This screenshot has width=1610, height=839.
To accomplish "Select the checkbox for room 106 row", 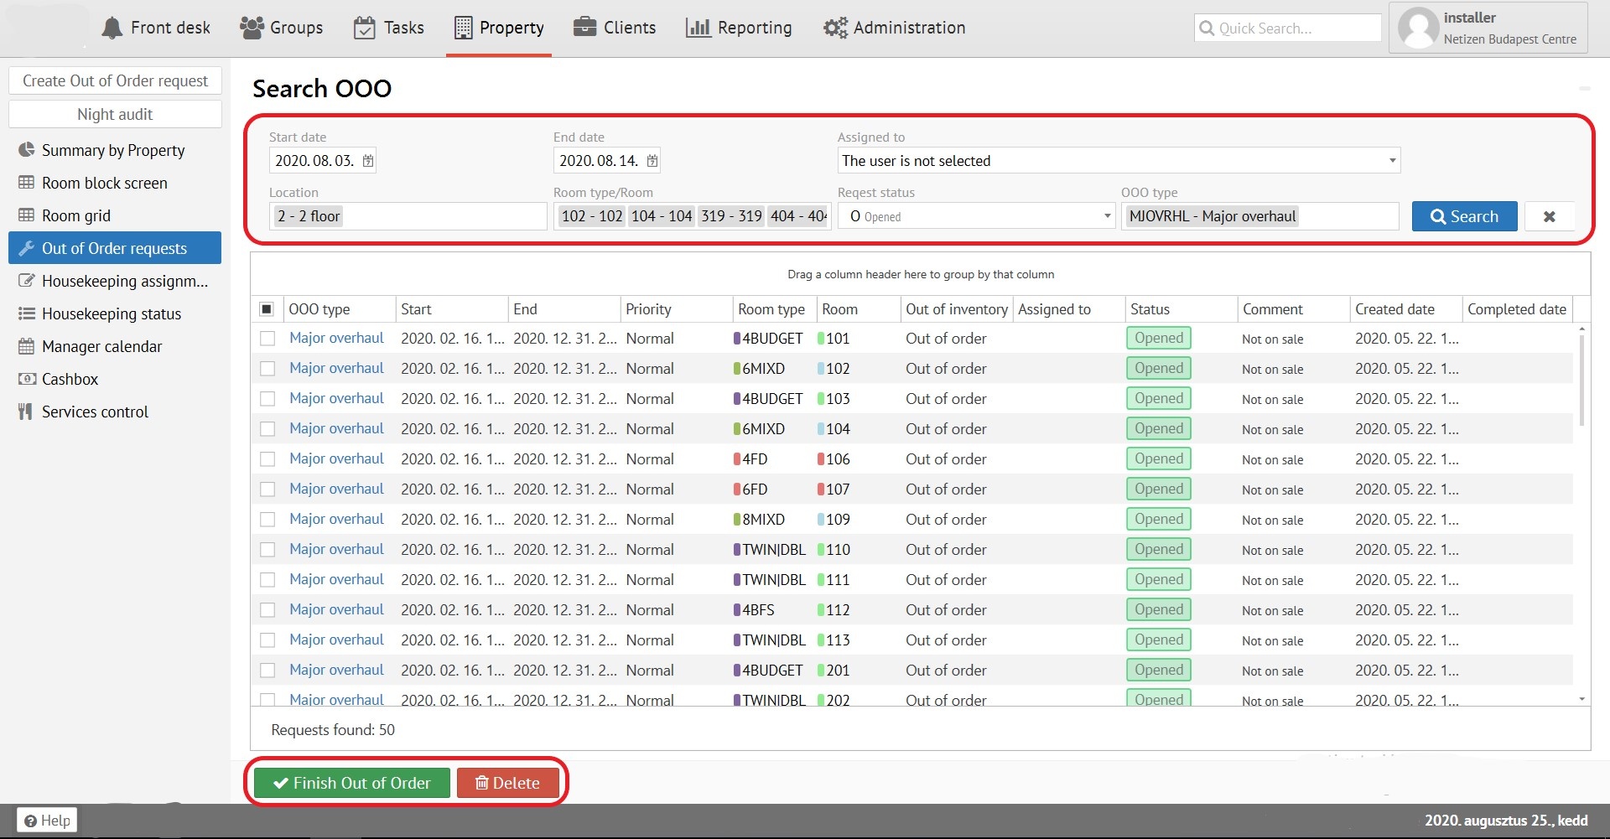I will (267, 459).
